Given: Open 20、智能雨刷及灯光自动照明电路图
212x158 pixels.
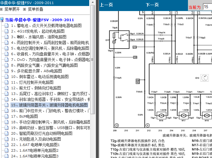Looking at the screenshot, I should point(42,133).
